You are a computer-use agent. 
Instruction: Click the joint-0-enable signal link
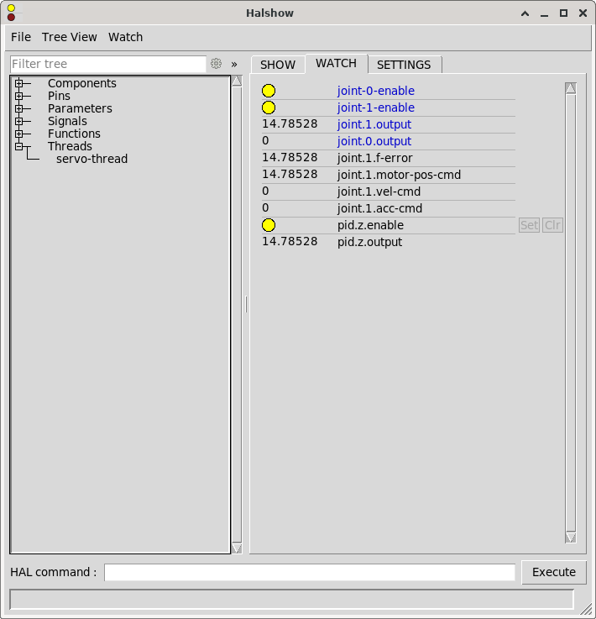coord(376,91)
